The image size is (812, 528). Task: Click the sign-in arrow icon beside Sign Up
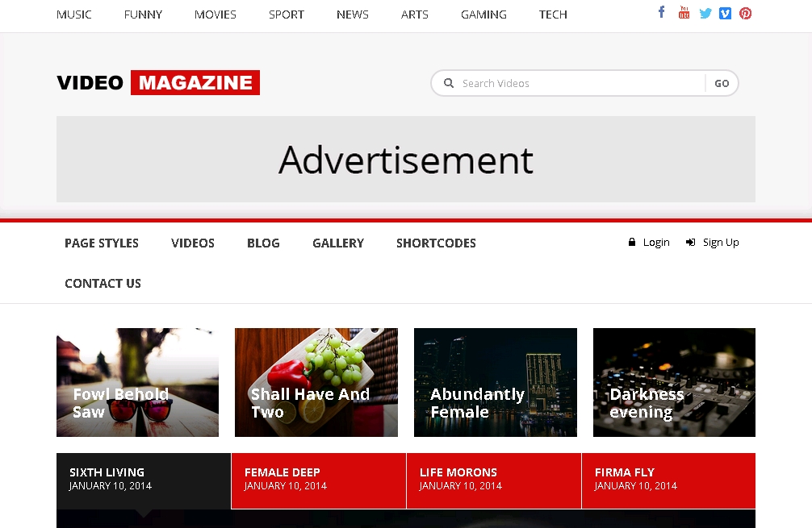691,243
